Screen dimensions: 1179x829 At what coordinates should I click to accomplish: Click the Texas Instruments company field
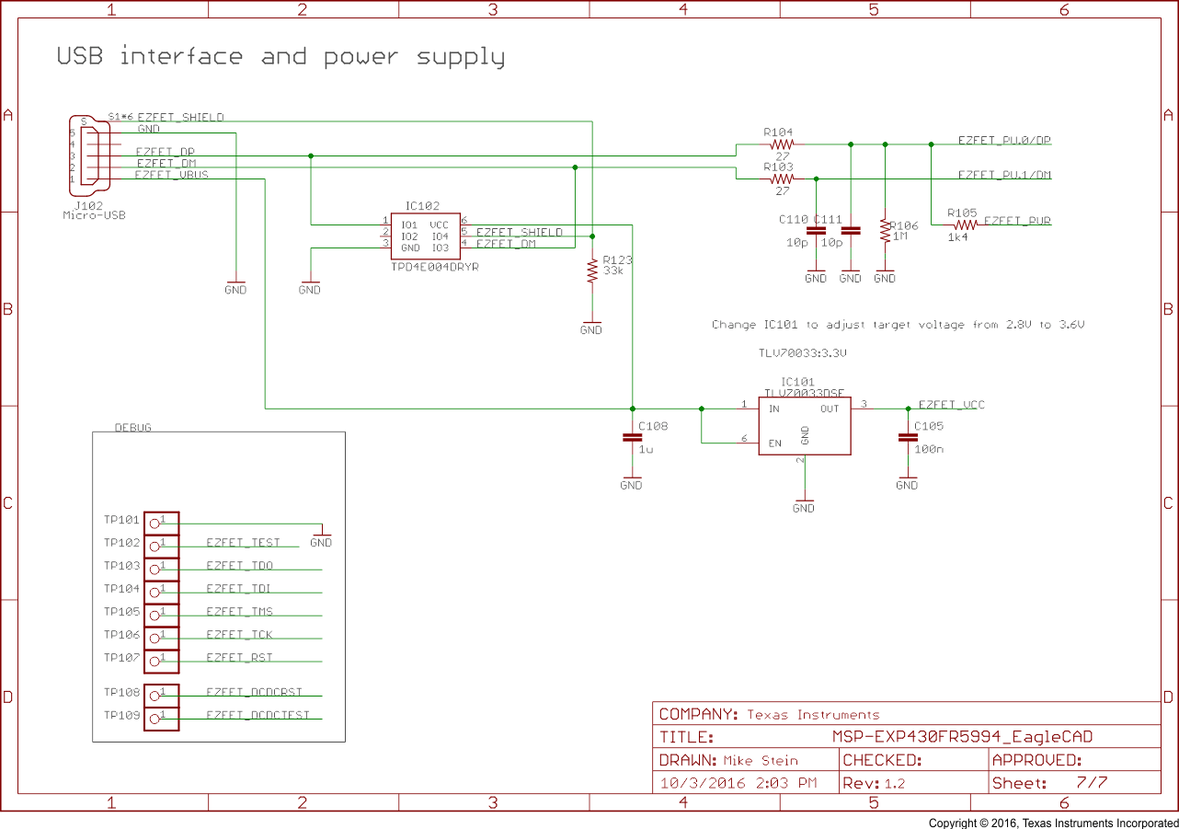point(813,715)
